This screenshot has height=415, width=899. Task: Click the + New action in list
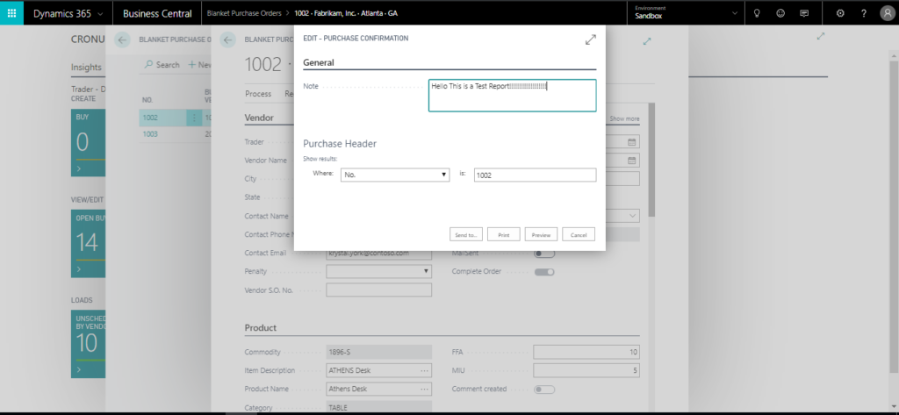point(200,65)
